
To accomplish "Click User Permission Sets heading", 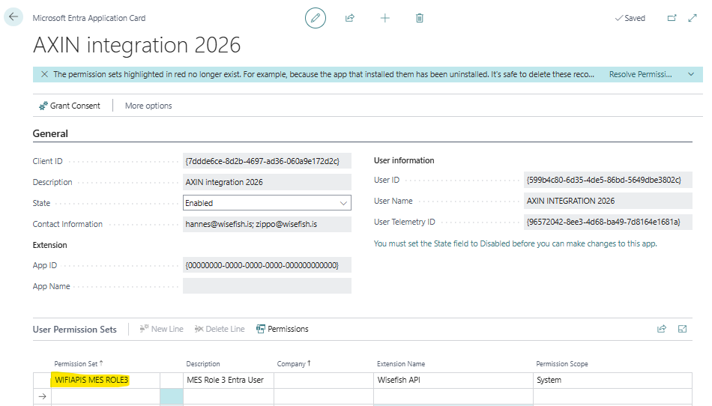I will tap(74, 330).
